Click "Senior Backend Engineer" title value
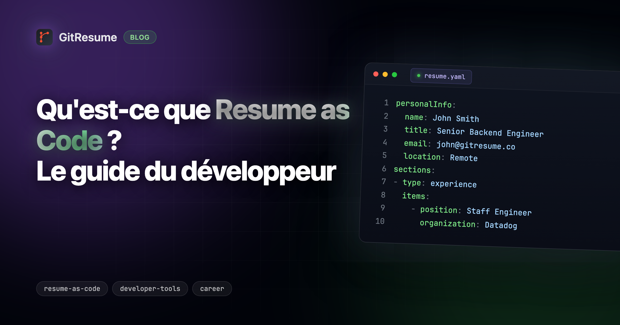Screen dimensions: 620x325 [x=490, y=133]
